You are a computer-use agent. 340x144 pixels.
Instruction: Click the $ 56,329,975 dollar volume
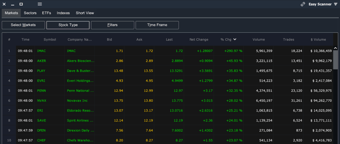[x=321, y=91]
